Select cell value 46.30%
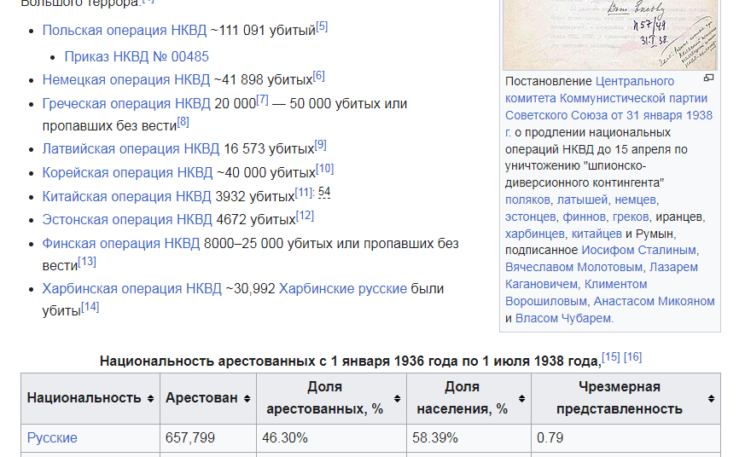 (284, 437)
